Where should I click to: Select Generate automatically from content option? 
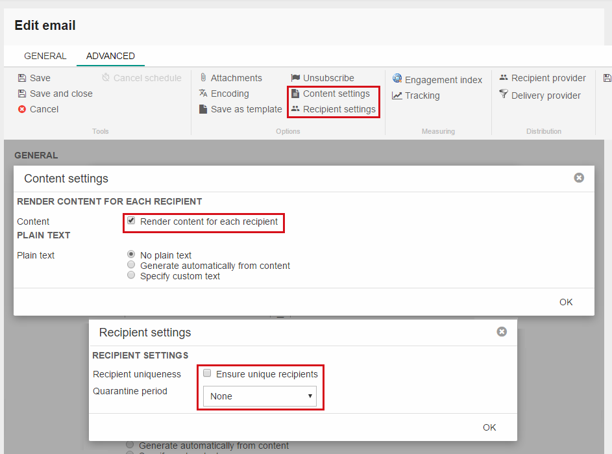click(132, 265)
